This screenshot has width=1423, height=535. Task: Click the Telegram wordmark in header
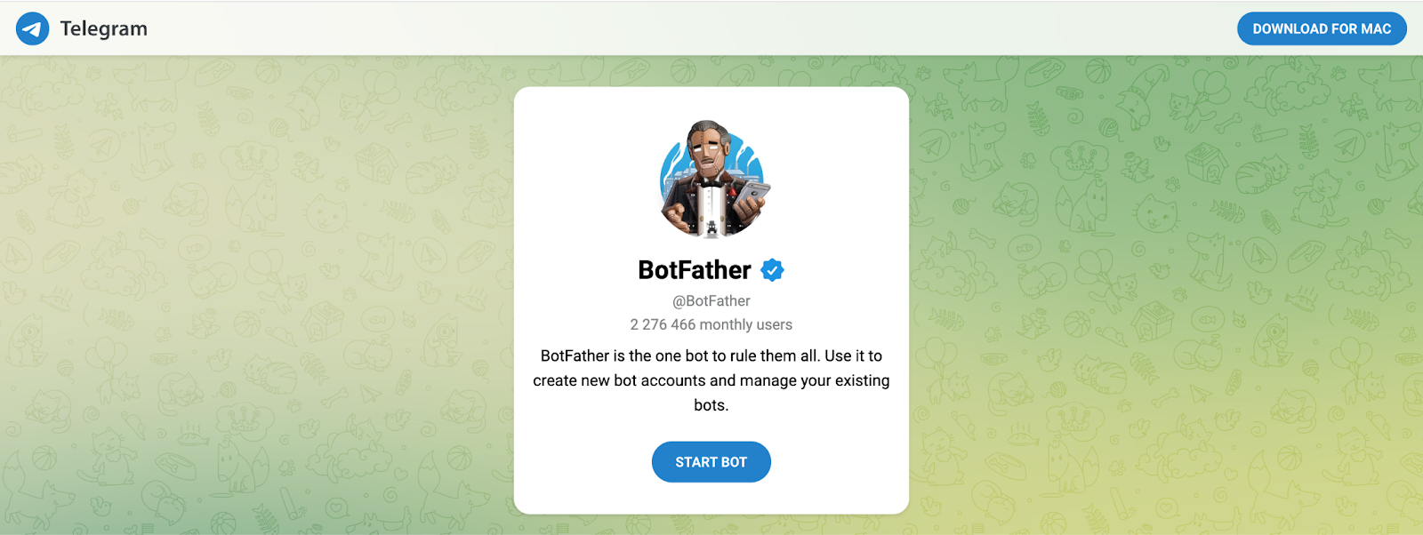[x=103, y=28]
